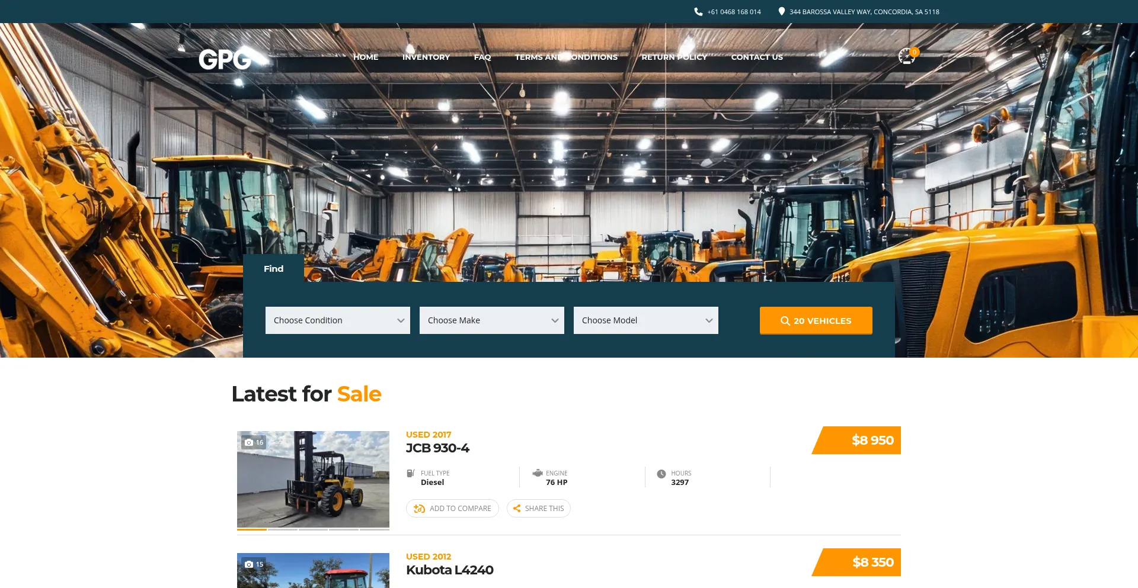1138x588 pixels.
Task: Select the Find tab above search
Action: pyautogui.click(x=273, y=268)
